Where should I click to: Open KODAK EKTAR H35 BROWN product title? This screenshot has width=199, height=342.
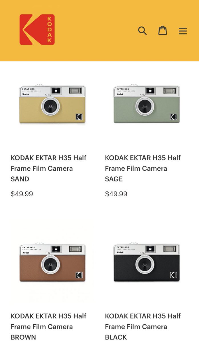pyautogui.click(x=48, y=327)
